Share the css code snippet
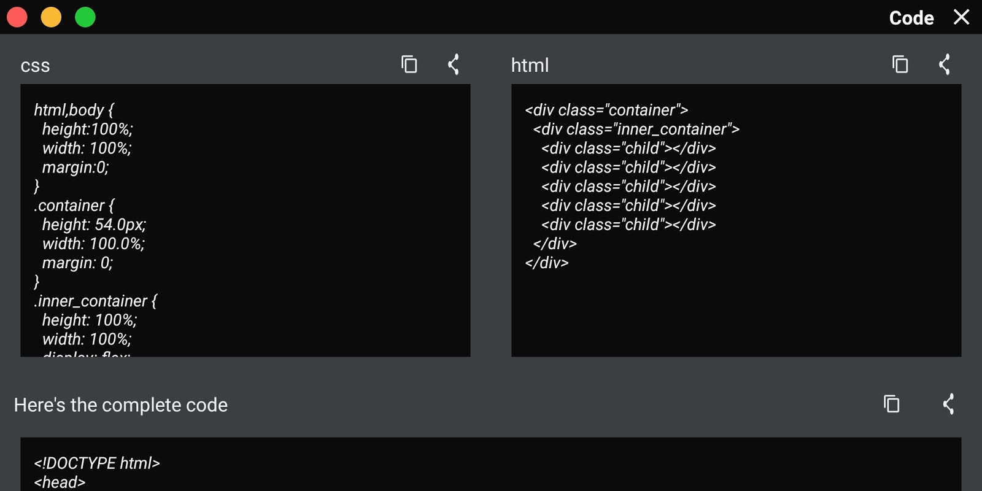This screenshot has height=491, width=982. coord(454,64)
